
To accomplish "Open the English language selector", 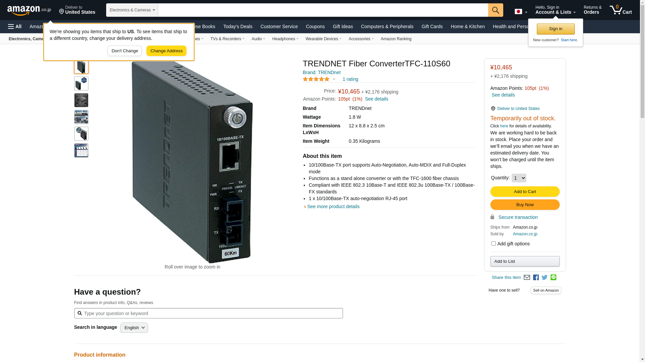I will (134, 328).
